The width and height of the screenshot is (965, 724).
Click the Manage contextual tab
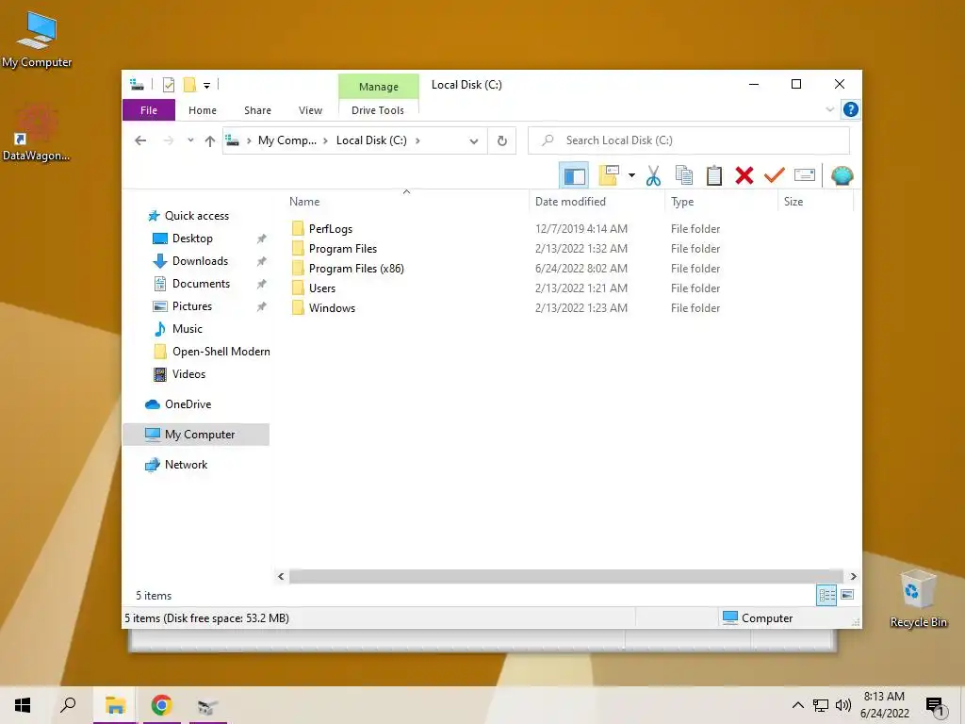379,87
